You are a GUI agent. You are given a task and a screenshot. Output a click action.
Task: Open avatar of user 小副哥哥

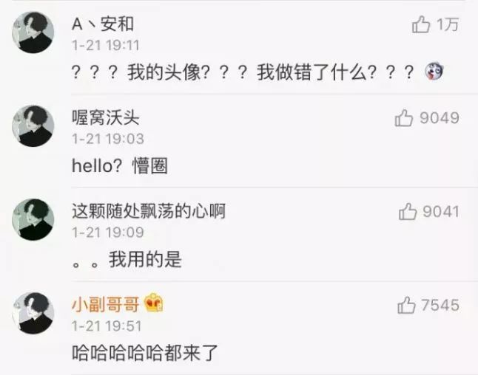click(x=33, y=313)
